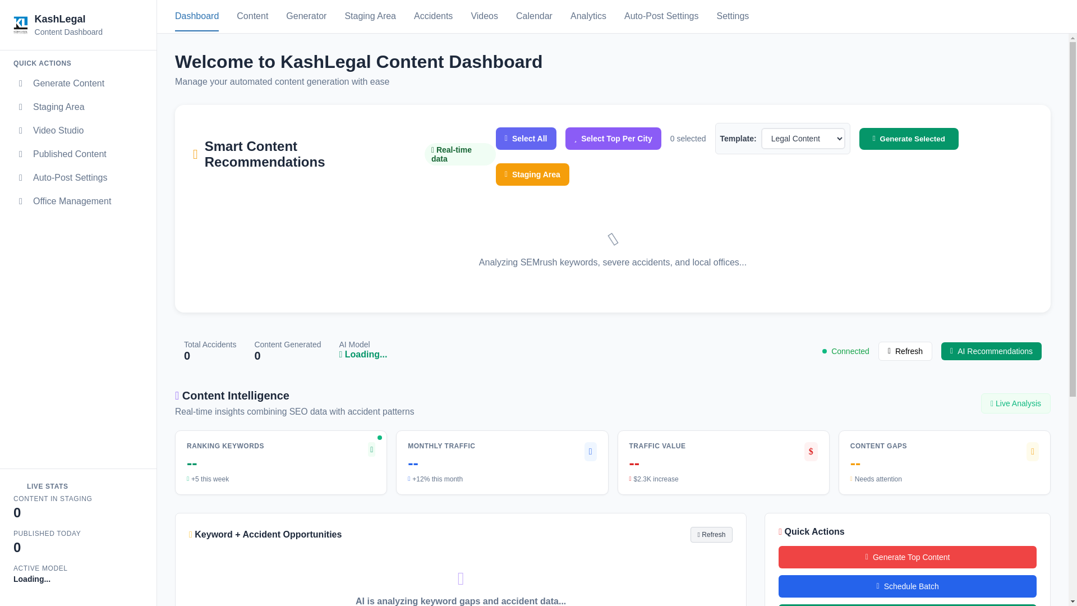Click the '0 selected' counter text
Viewport: 1077px width, 606px height.
click(688, 139)
